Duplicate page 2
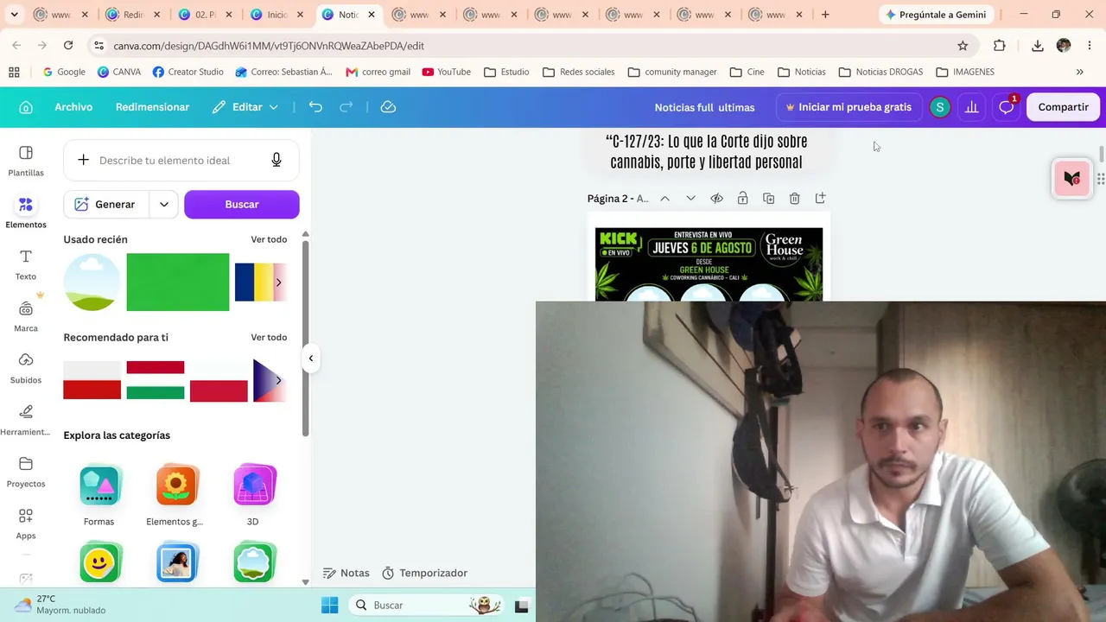This screenshot has width=1106, height=622. [768, 199]
